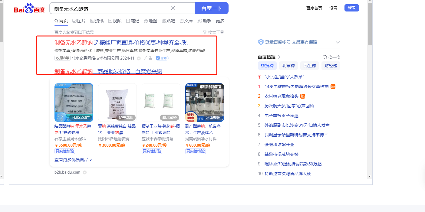This screenshot has width=425, height=212.
Task: Click 真实性核验 badge under ¥600.00元/吨
Action: (196, 151)
